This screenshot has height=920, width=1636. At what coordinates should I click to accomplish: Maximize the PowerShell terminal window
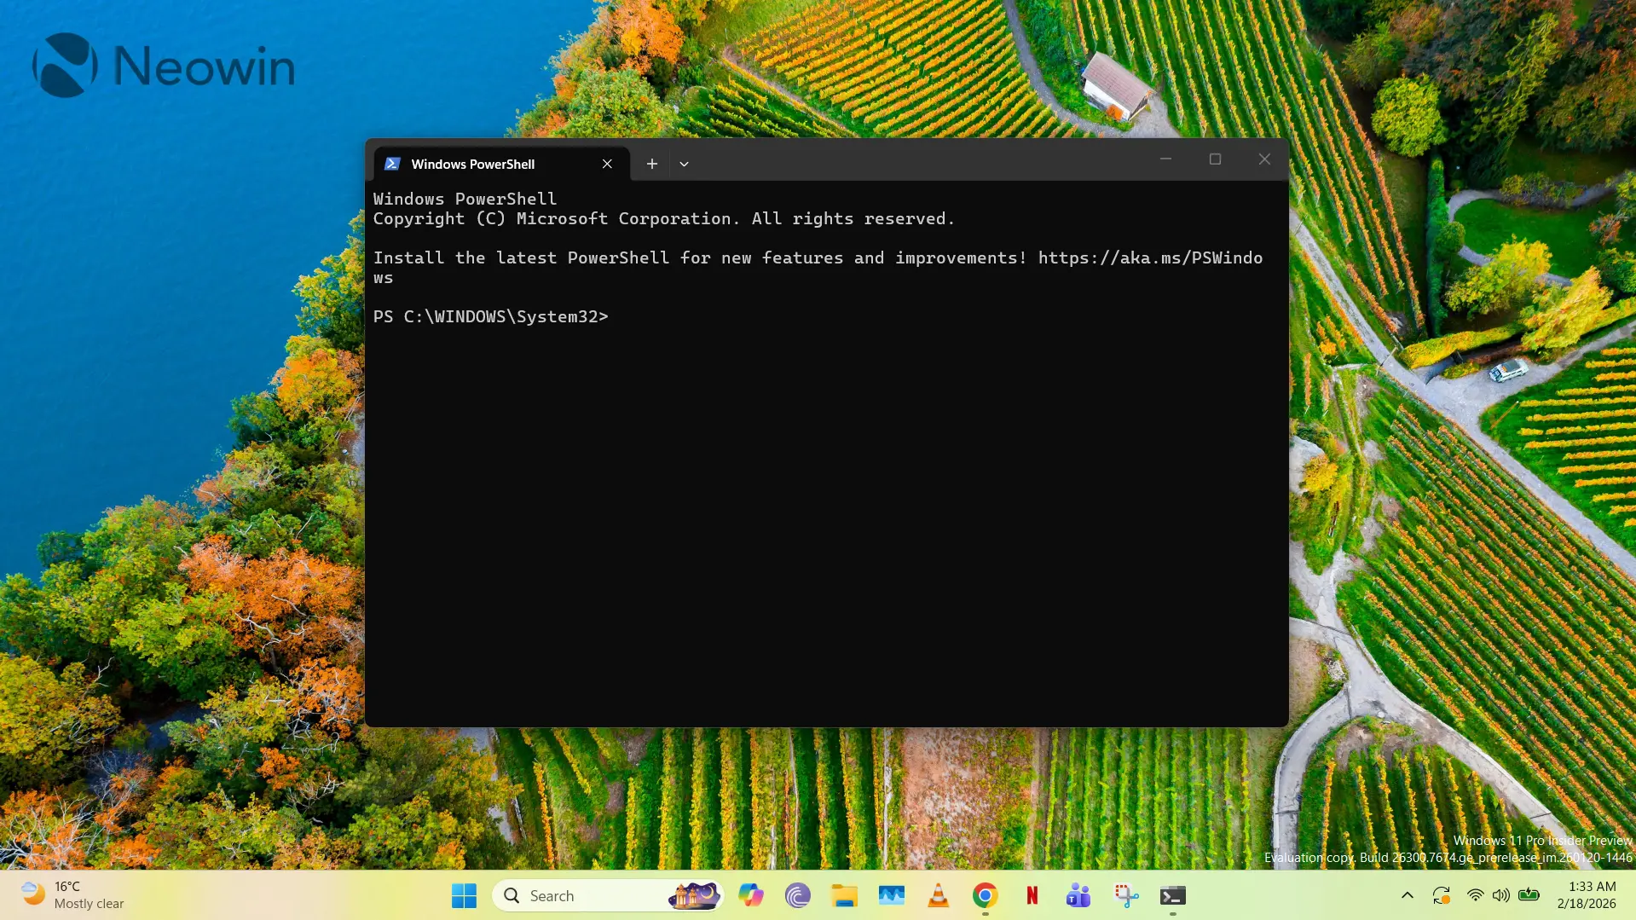tap(1215, 159)
